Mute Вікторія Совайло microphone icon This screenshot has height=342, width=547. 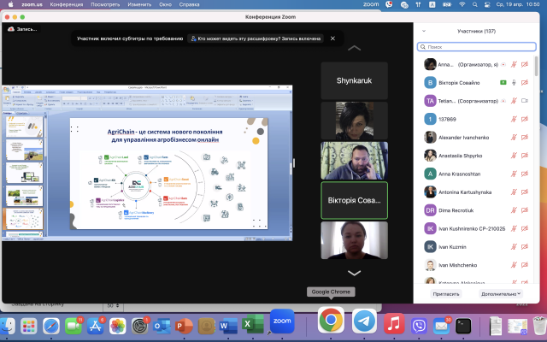pyautogui.click(x=514, y=83)
